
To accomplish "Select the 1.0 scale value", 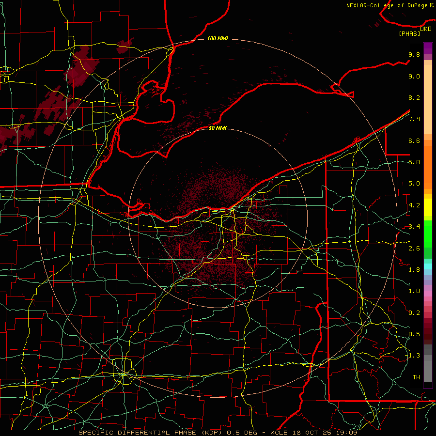I will [414, 291].
